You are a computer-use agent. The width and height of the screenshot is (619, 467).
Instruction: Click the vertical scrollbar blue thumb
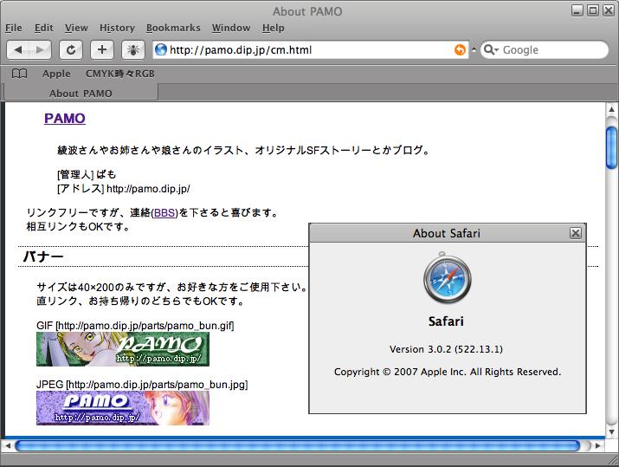point(611,147)
